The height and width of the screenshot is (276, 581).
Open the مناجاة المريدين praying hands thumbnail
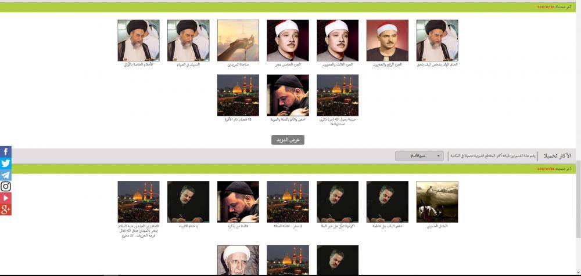pos(238,41)
